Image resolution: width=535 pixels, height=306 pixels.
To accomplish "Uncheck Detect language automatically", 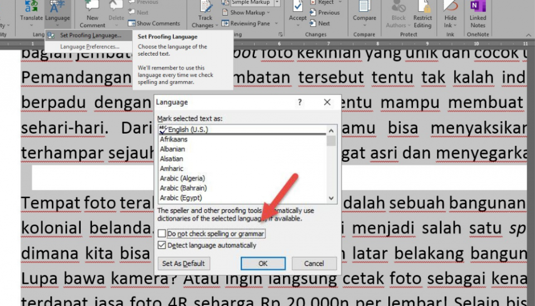I will pyautogui.click(x=162, y=245).
